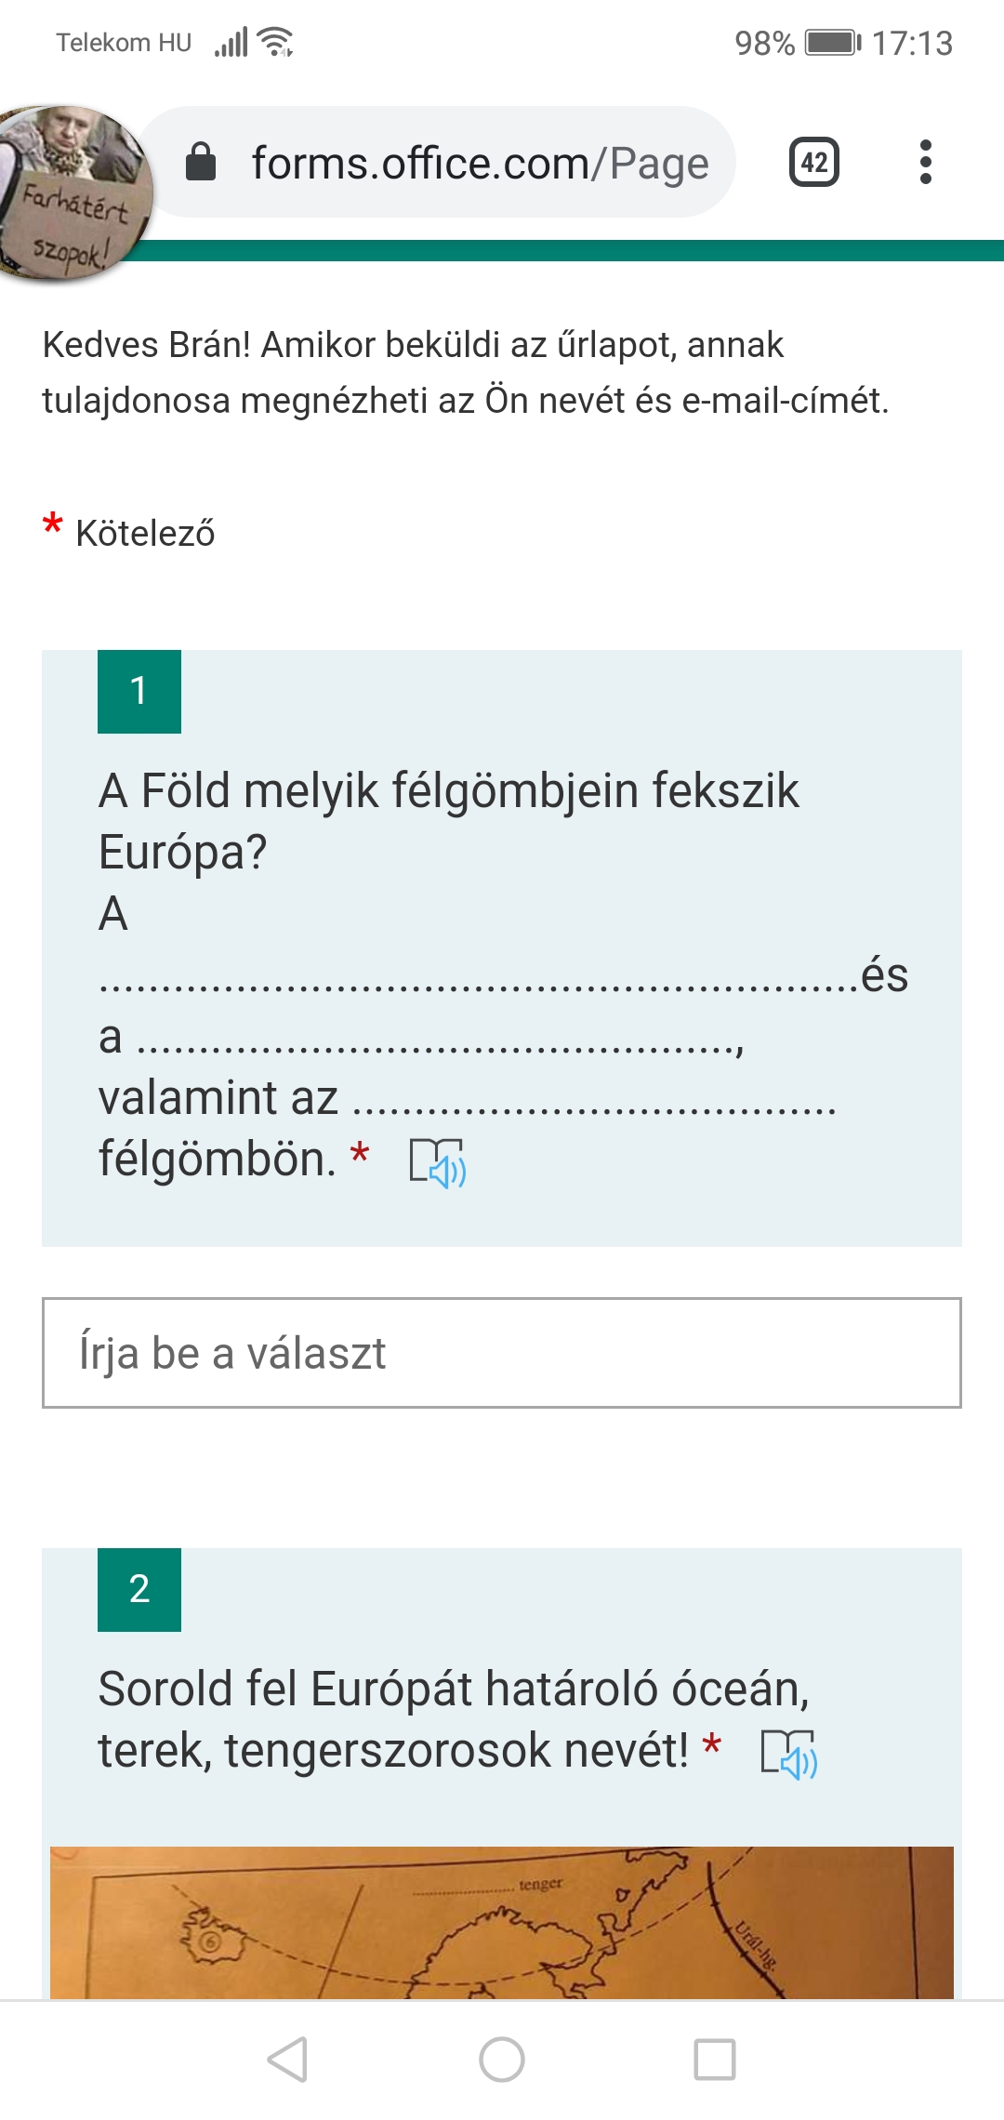Open Immersive Reader for question 1
This screenshot has height=2120, width=1004.
(438, 1162)
